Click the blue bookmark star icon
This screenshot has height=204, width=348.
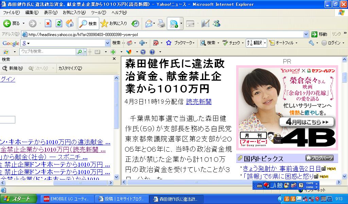pos(169,43)
